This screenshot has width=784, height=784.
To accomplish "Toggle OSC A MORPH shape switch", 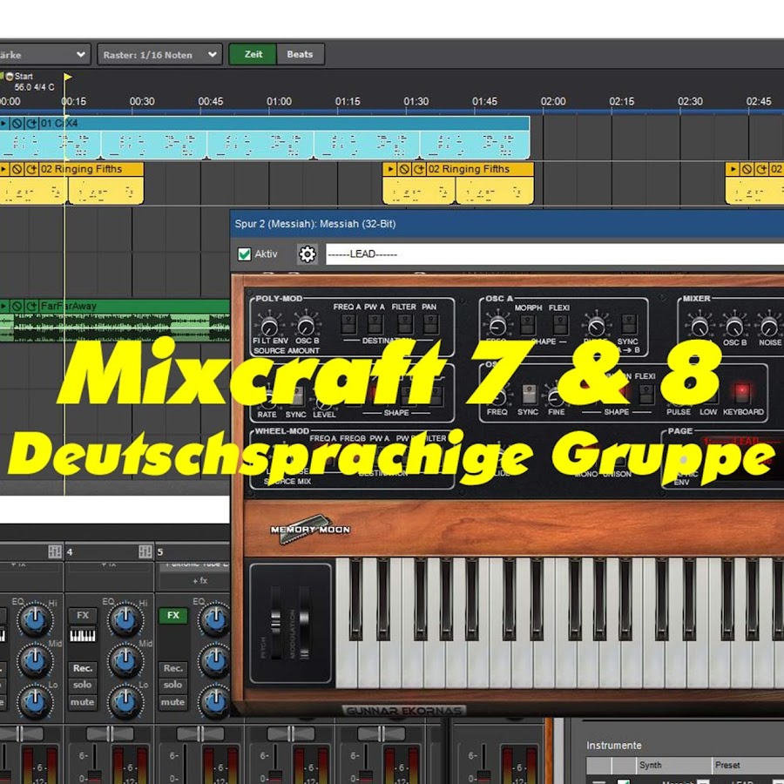I will pyautogui.click(x=528, y=326).
